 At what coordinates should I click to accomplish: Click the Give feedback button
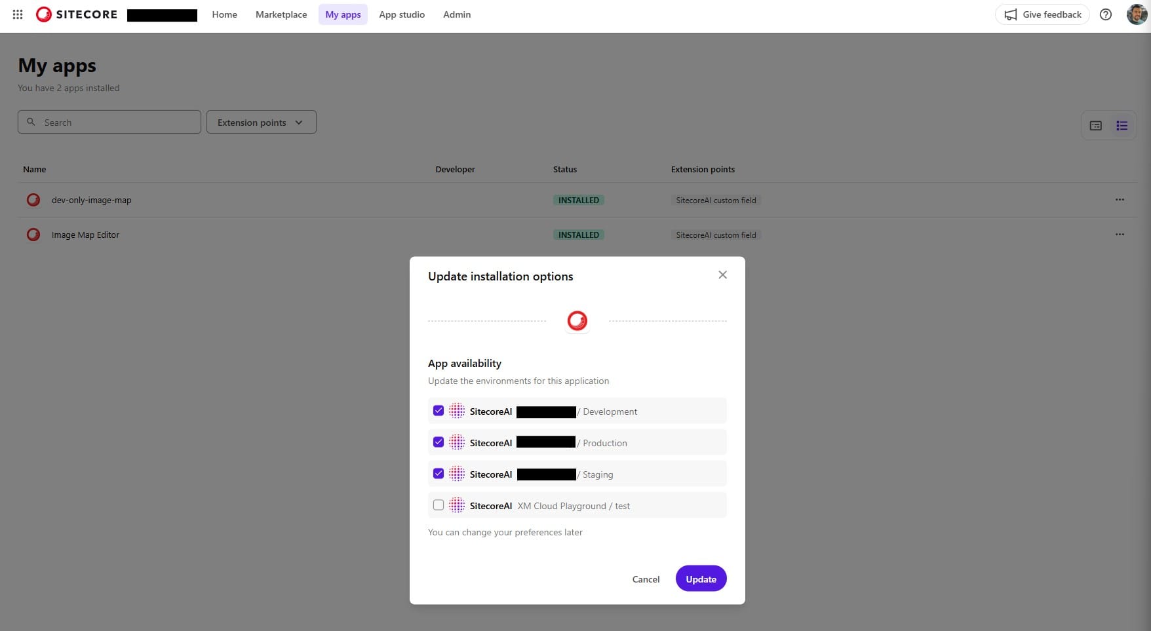tap(1042, 14)
